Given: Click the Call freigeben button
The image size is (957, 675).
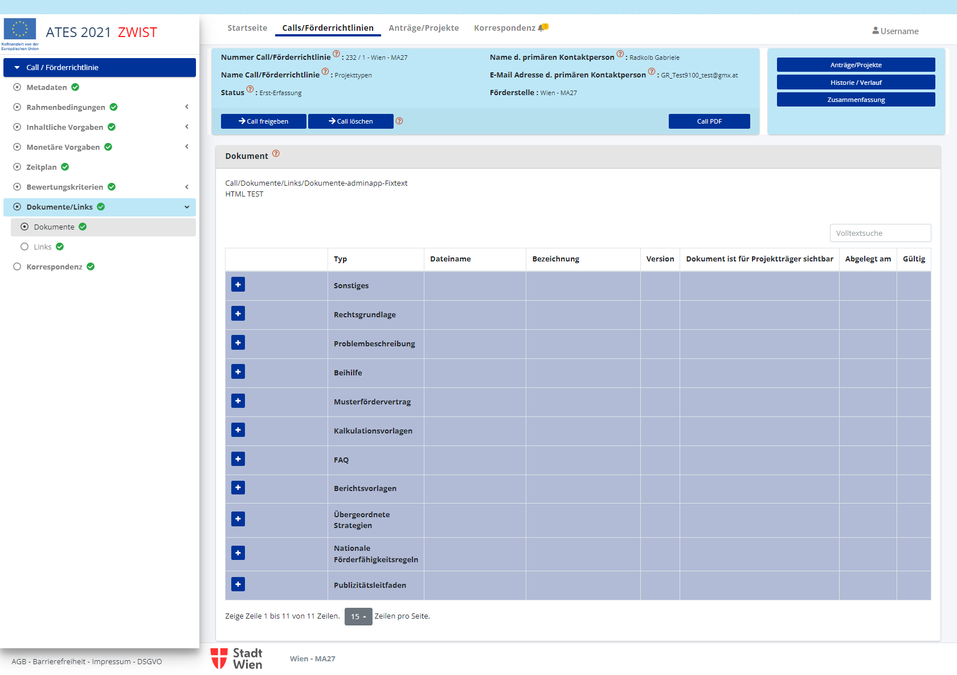Looking at the screenshot, I should tap(264, 121).
